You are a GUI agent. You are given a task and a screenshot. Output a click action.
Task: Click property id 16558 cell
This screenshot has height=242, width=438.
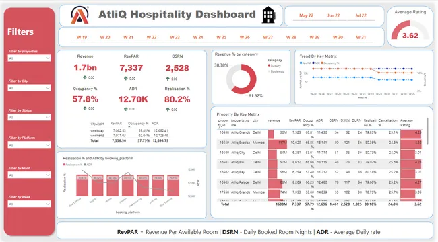pos(224,132)
